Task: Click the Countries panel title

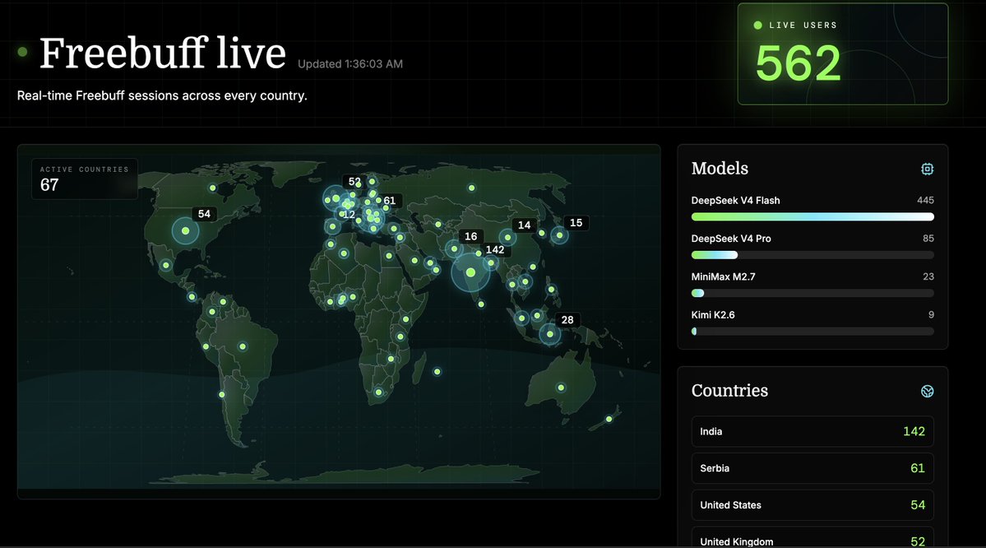Action: [x=729, y=391]
